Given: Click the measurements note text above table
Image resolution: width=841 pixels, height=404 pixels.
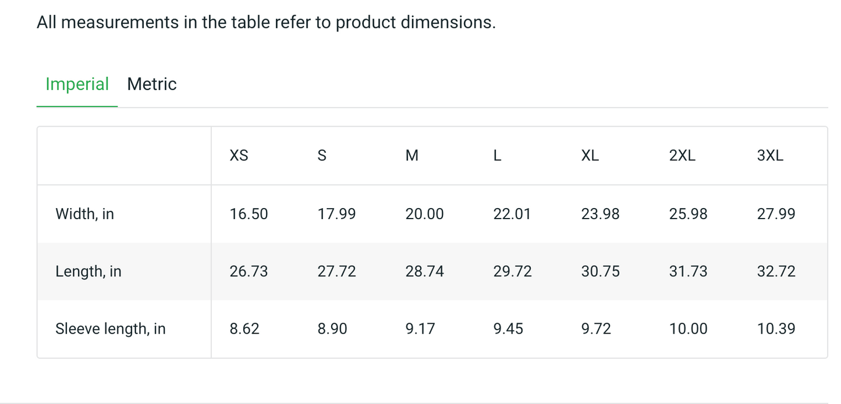Looking at the screenshot, I should click(266, 23).
